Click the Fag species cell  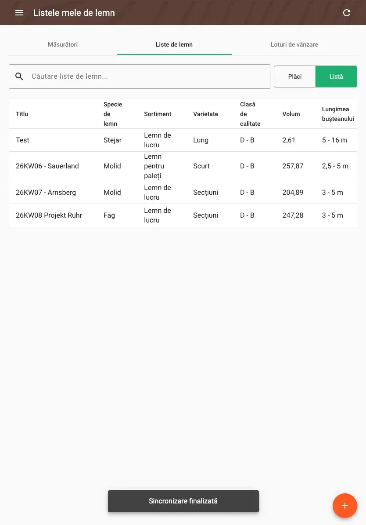pyautogui.click(x=109, y=215)
